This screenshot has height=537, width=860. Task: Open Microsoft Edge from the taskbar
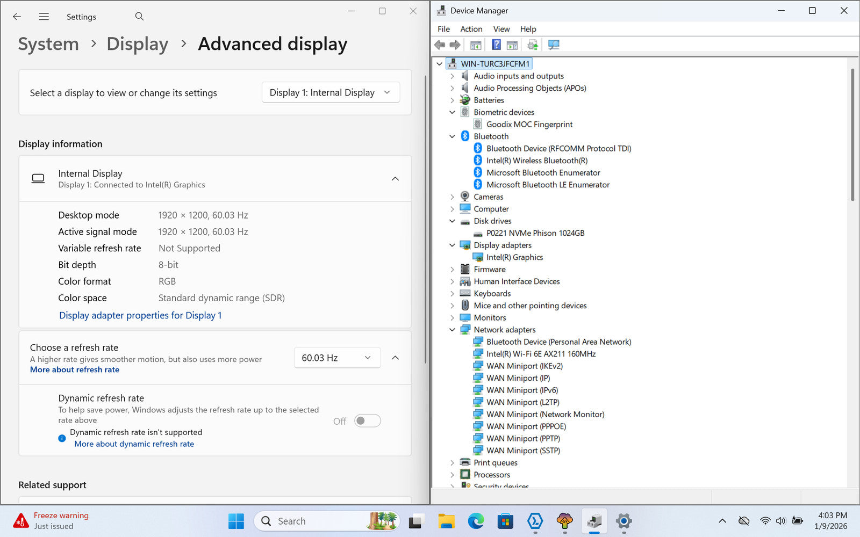(475, 521)
